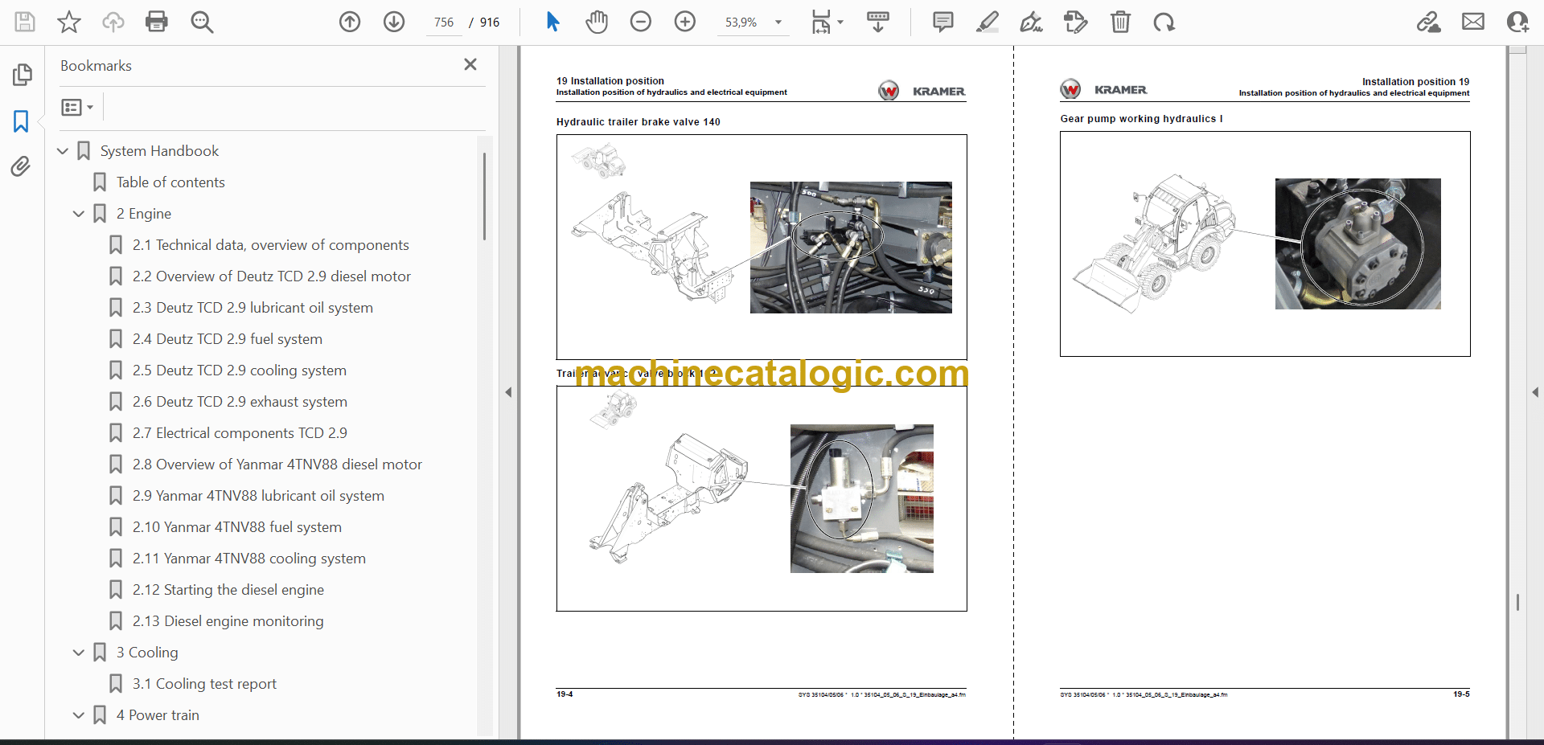Toggle the Bookmarks sidebar panel icon

(x=21, y=121)
